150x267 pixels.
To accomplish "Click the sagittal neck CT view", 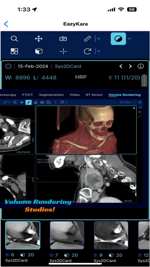I will [x=86, y=179].
